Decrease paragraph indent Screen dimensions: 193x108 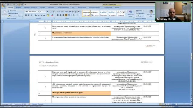pos(70,12)
